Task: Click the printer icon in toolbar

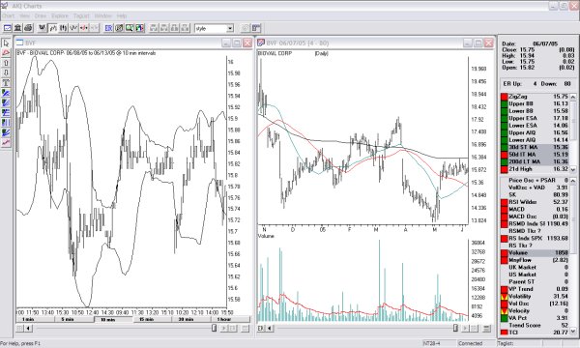Action: (x=28, y=28)
